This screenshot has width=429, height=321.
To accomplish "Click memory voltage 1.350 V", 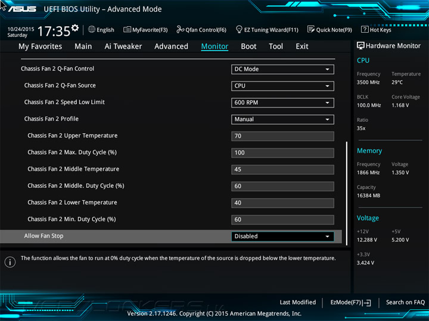I will pos(400,173).
